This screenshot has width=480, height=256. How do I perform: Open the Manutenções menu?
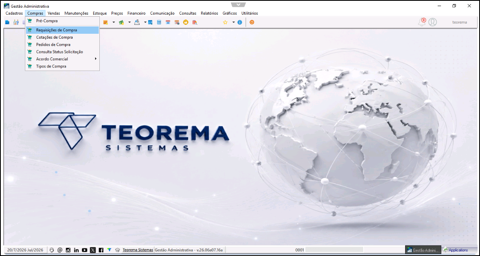[x=76, y=13]
